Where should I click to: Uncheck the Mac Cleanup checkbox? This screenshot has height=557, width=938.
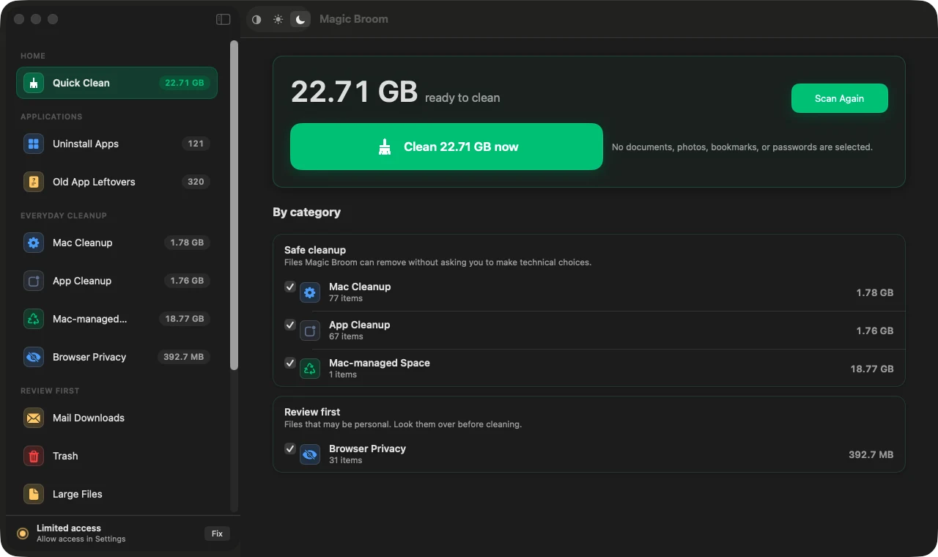(290, 287)
